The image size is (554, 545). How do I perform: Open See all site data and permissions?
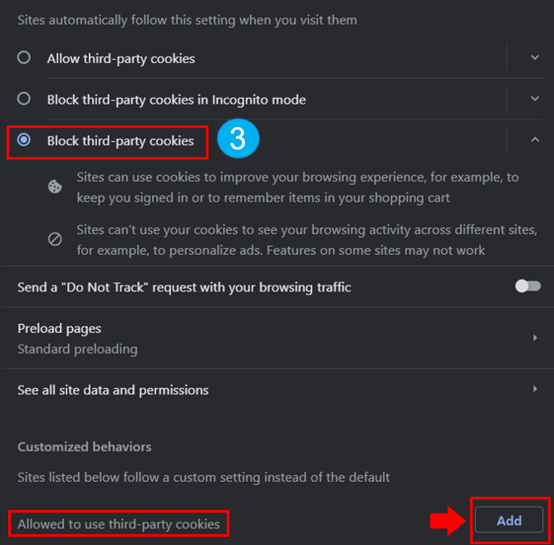(277, 390)
